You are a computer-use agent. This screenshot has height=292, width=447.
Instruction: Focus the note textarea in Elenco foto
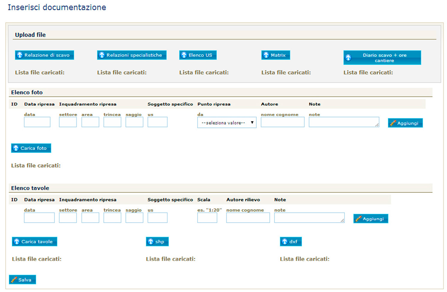click(x=344, y=122)
